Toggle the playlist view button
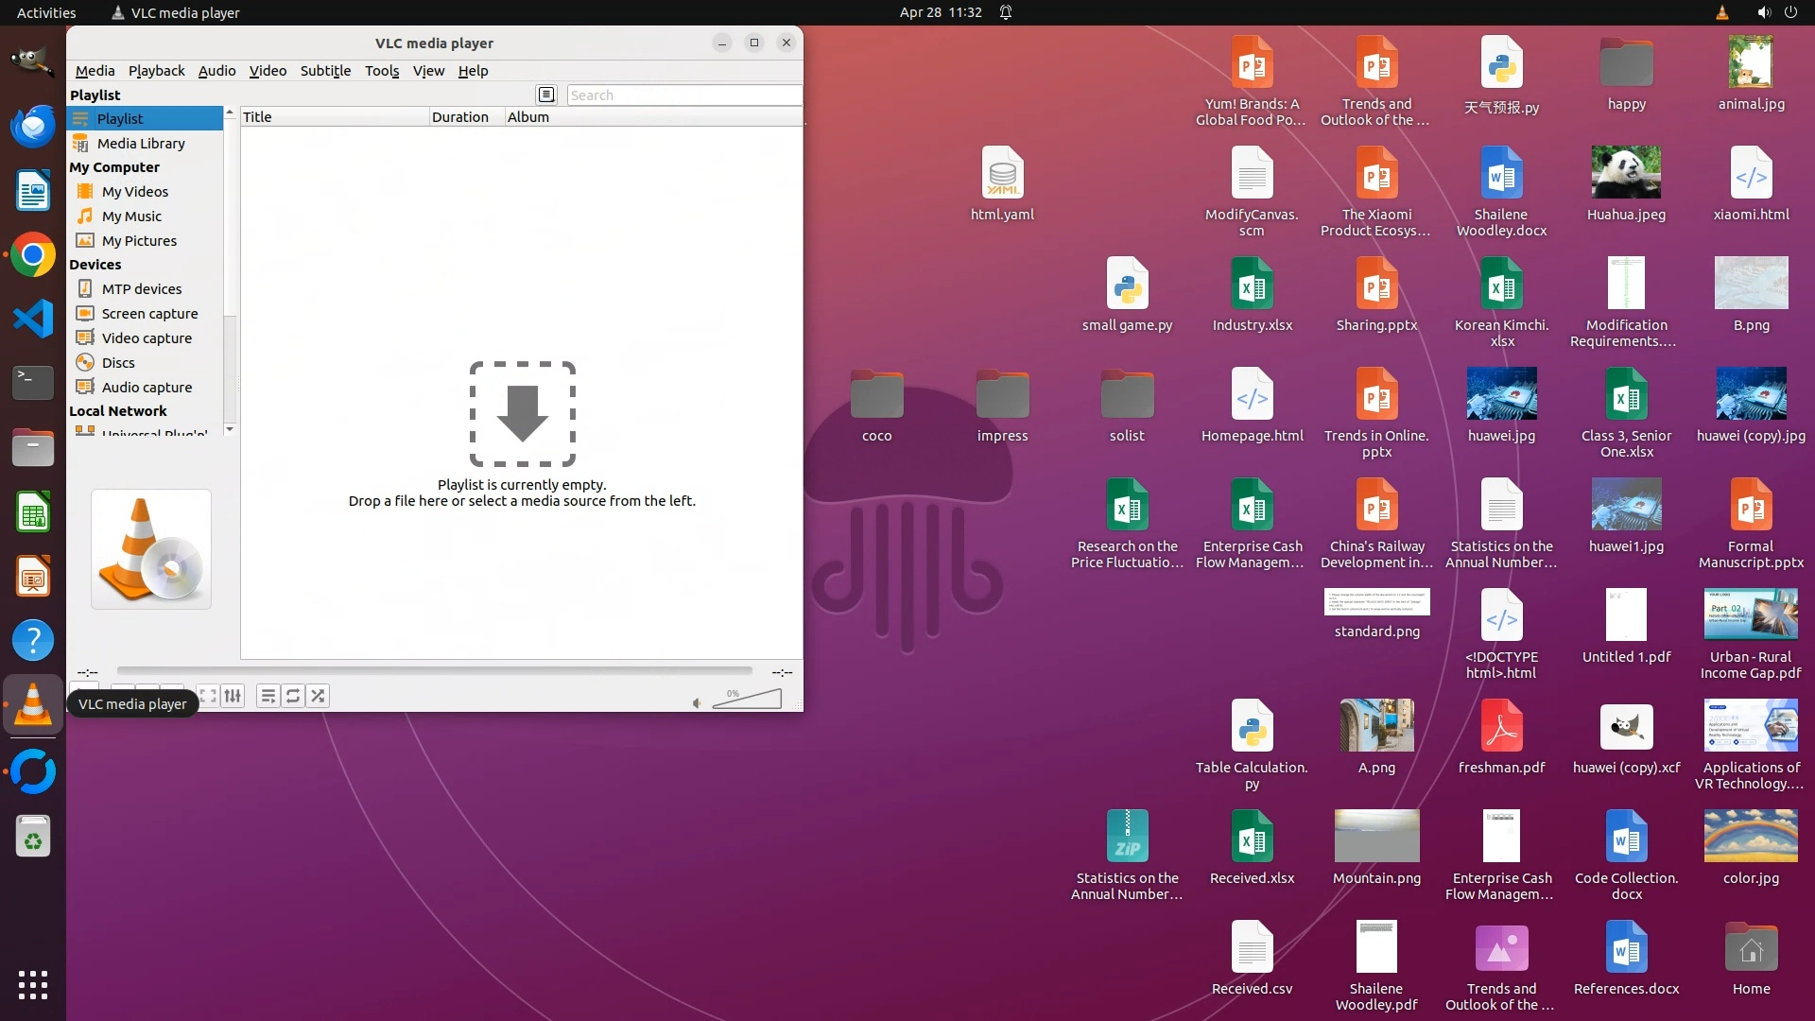The height and width of the screenshot is (1021, 1815). pos(268,696)
